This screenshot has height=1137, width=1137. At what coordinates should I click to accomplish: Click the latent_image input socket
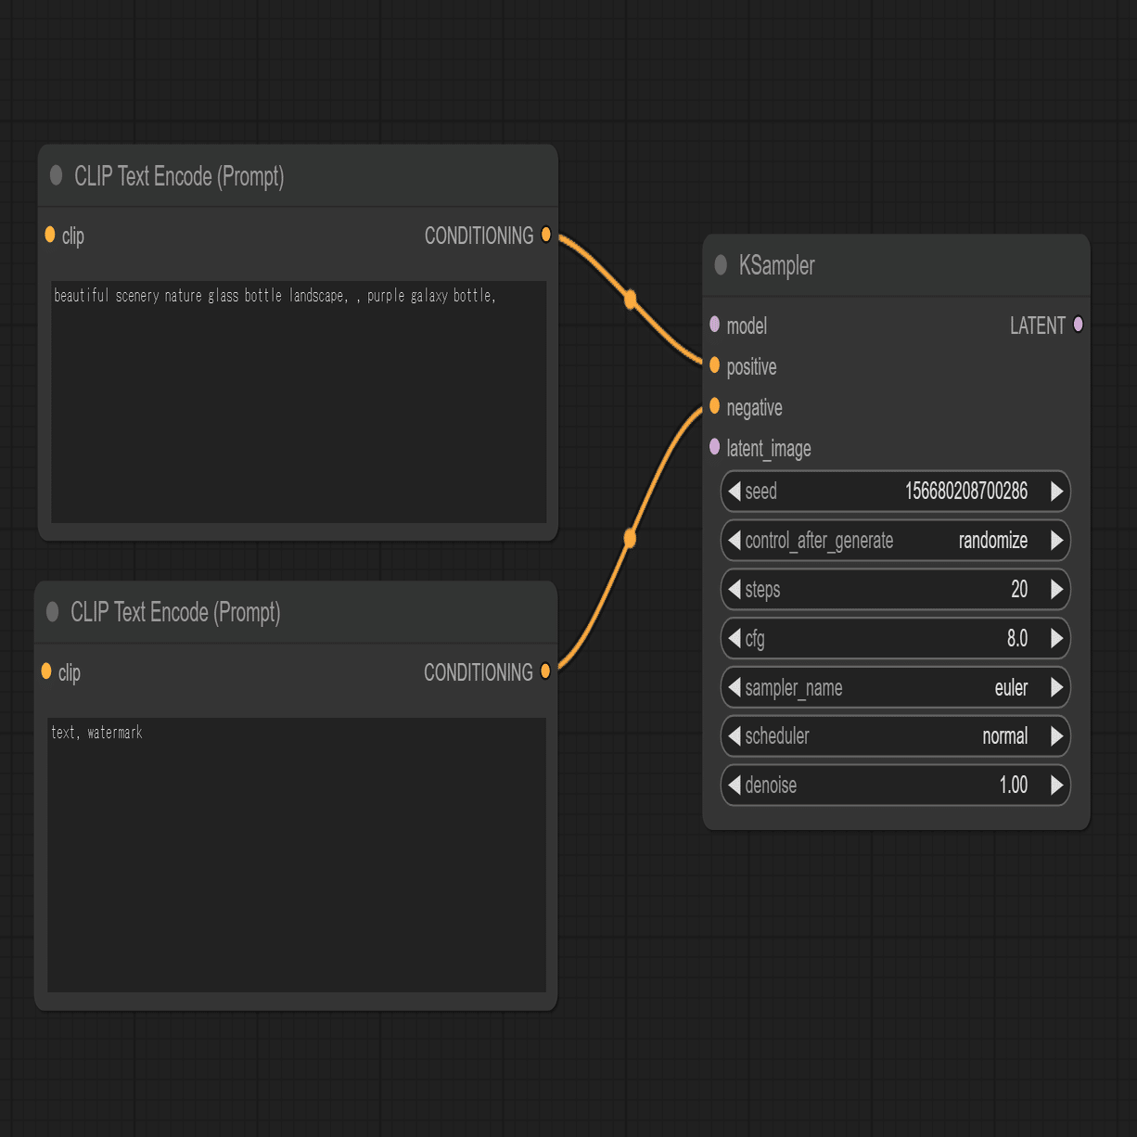tap(714, 447)
